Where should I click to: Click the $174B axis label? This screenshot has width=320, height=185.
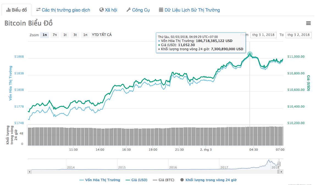[19, 123]
